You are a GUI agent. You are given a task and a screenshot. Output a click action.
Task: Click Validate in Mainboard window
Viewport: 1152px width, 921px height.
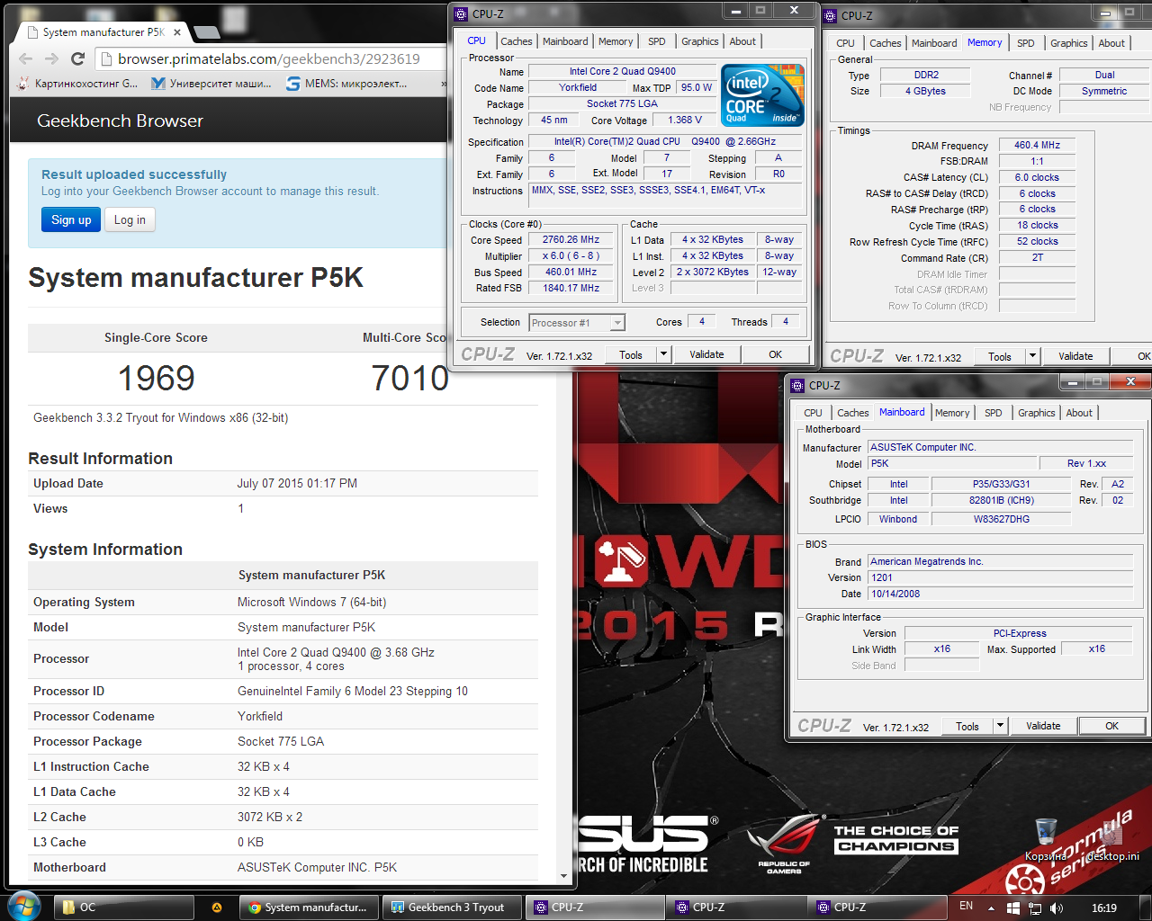1043,726
